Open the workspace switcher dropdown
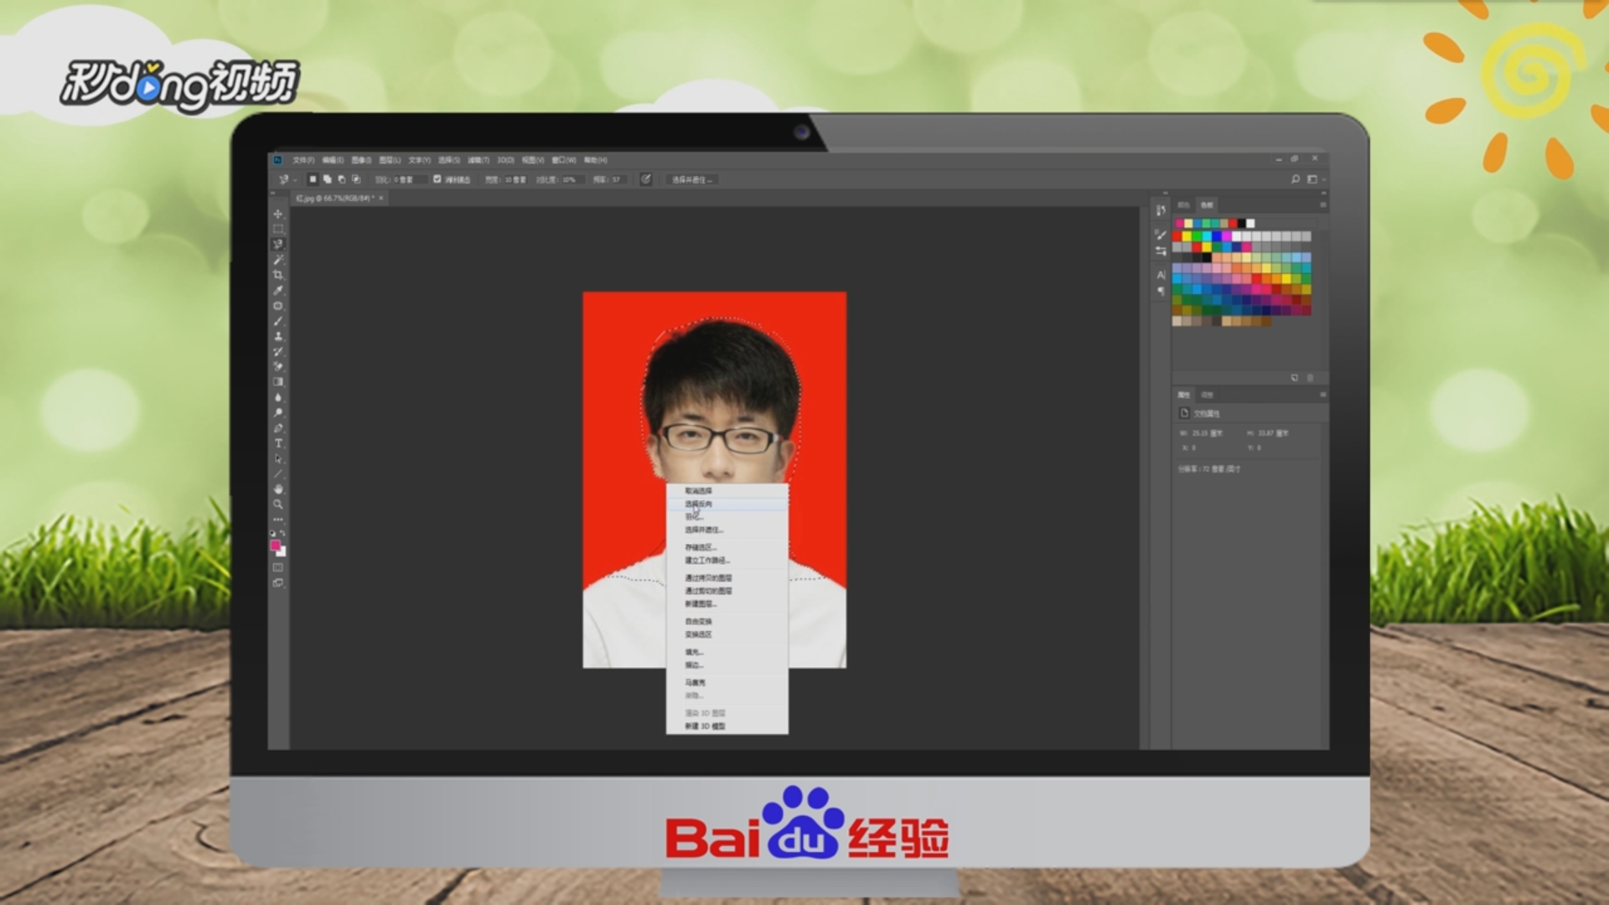 point(1314,179)
